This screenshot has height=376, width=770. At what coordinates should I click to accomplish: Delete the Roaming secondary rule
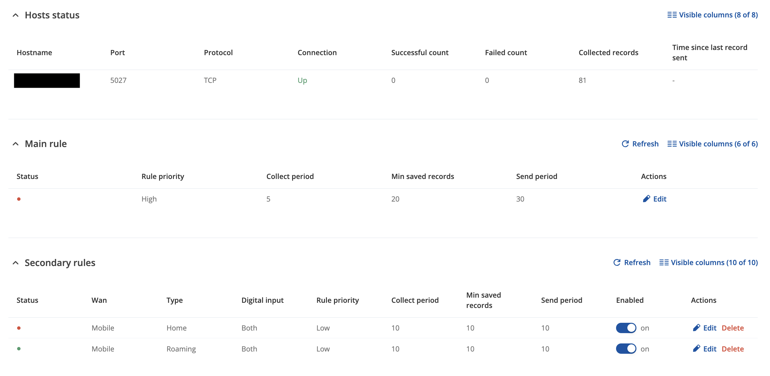point(733,349)
